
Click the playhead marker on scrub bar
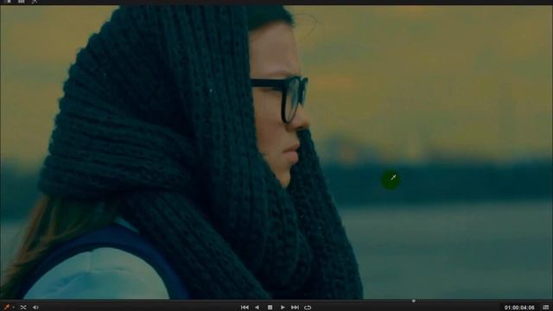coord(414,301)
